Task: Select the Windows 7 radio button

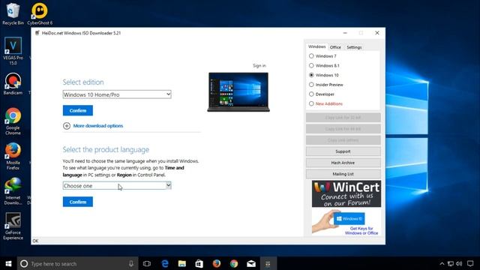Action: click(311, 56)
